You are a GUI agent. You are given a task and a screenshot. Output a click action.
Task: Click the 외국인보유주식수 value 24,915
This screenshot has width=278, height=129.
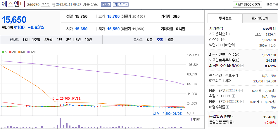[x=271, y=61]
